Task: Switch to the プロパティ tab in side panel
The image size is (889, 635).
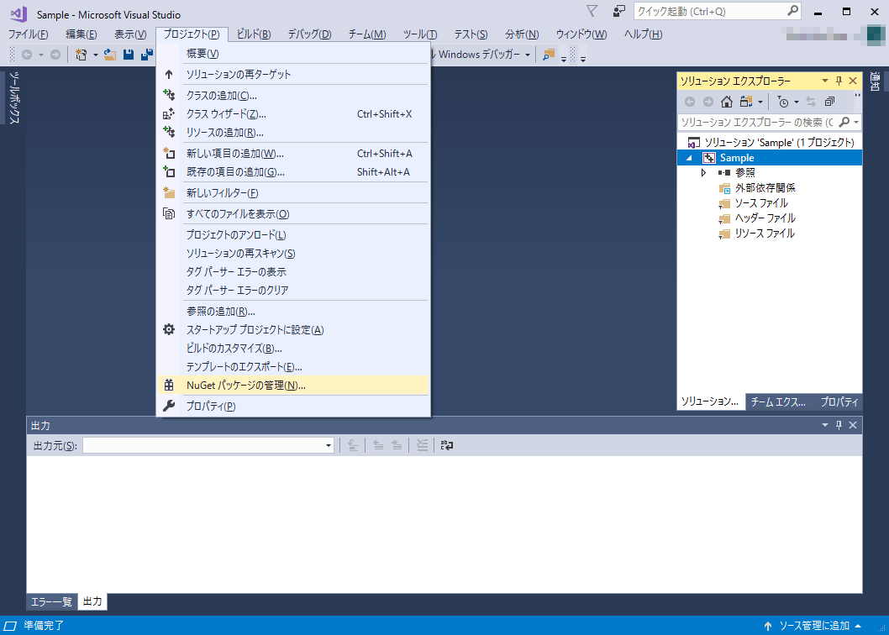Action: click(839, 402)
